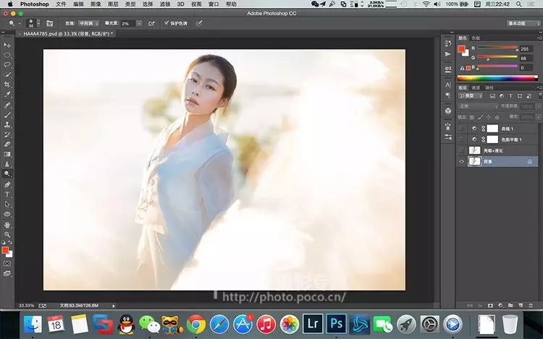Image resolution: width=543 pixels, height=339 pixels.
Task: Select the Eraser tool
Action: [x=7, y=145]
